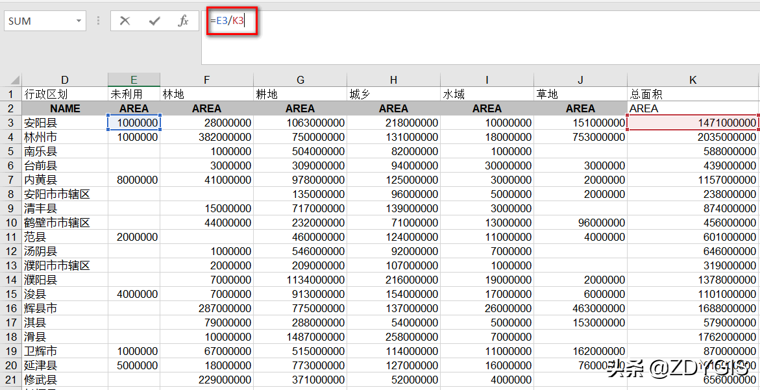
Task: Select column K header
Action: pos(694,80)
